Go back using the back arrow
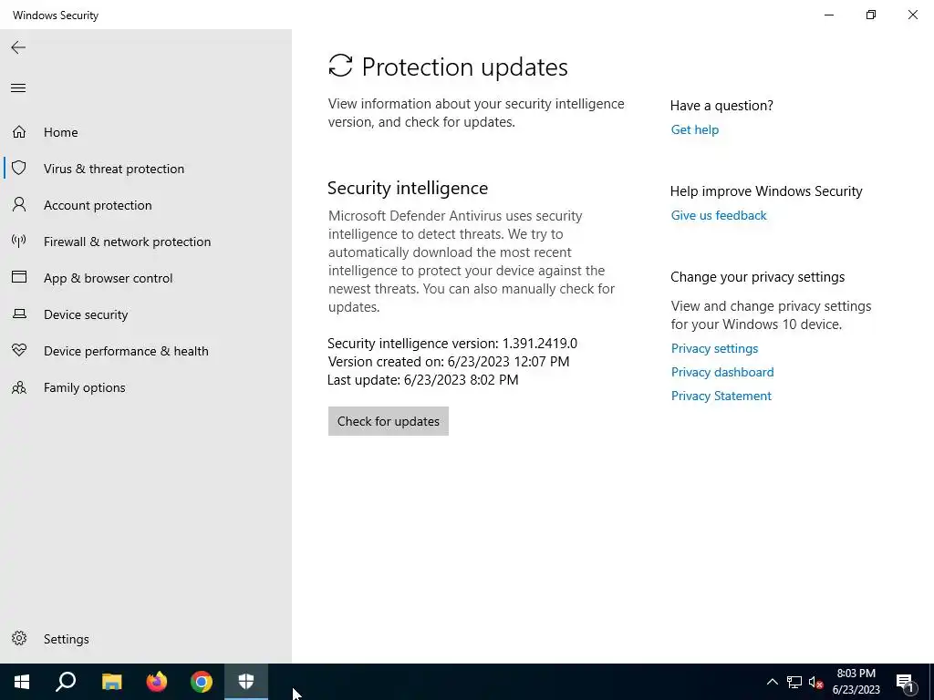Image resolution: width=934 pixels, height=700 pixels. (x=18, y=47)
